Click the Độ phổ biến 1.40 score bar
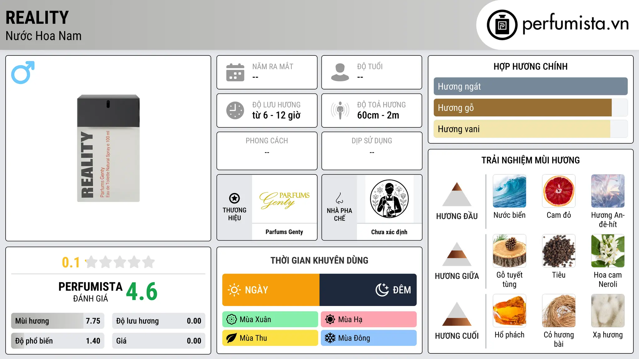The image size is (639, 359). pyautogui.click(x=58, y=341)
